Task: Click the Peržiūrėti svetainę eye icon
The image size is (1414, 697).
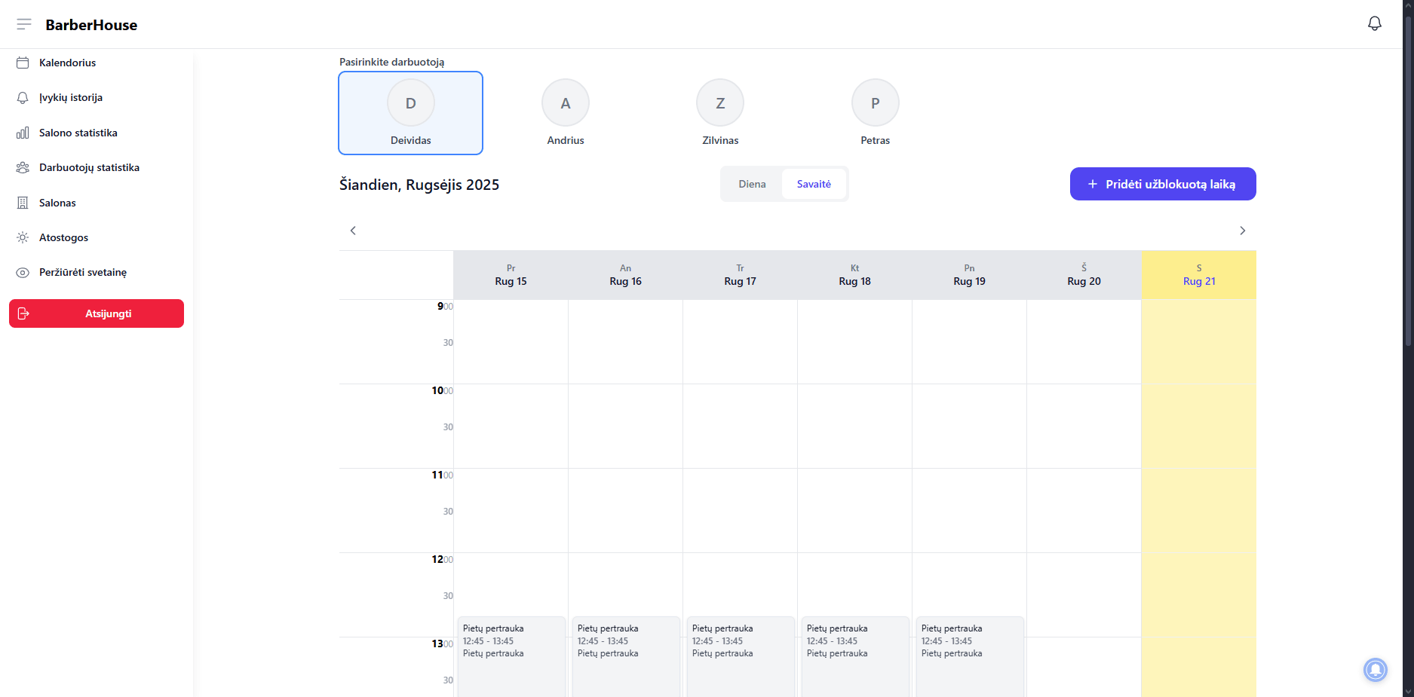Action: pyautogui.click(x=23, y=273)
